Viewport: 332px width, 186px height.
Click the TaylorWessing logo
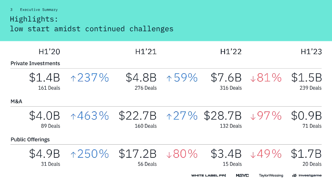point(271,176)
